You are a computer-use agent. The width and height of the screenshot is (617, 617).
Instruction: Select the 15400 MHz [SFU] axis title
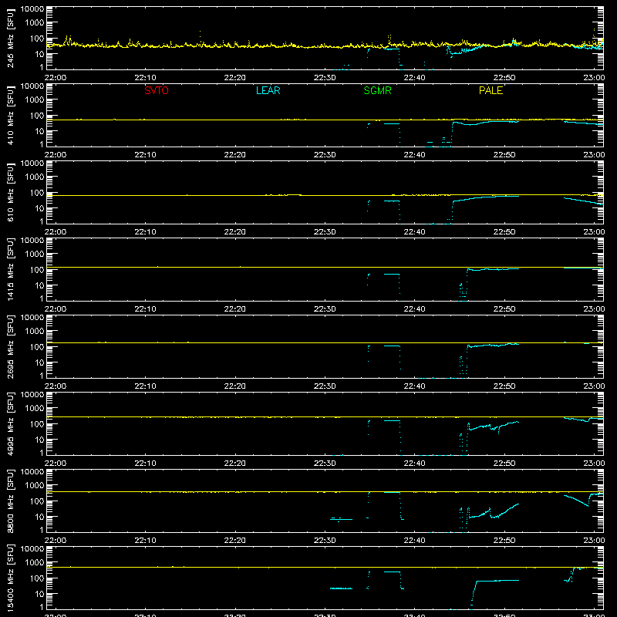11,578
